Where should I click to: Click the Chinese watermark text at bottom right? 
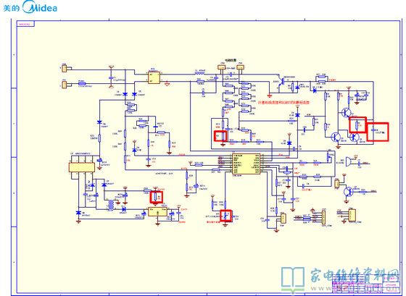[x=355, y=275]
